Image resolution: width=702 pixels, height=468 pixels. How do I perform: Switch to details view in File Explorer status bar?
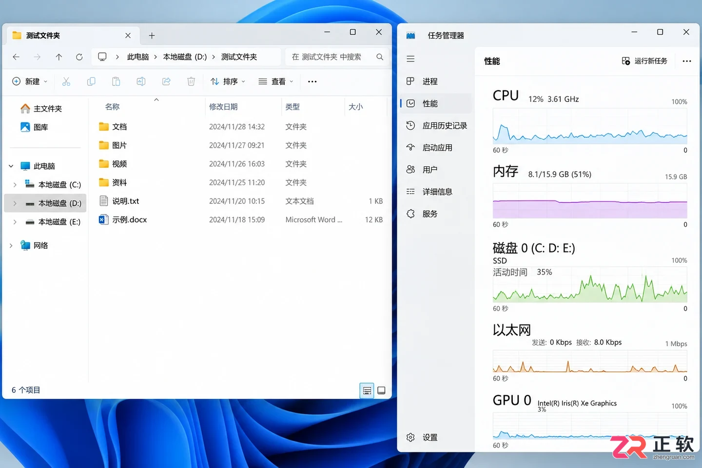[367, 390]
